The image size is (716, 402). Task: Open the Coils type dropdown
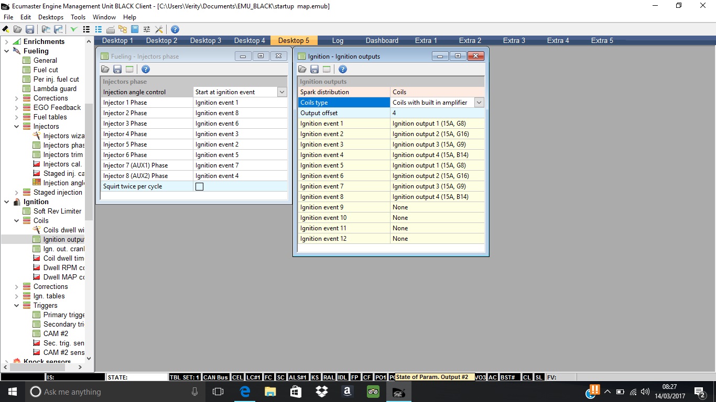coord(479,103)
